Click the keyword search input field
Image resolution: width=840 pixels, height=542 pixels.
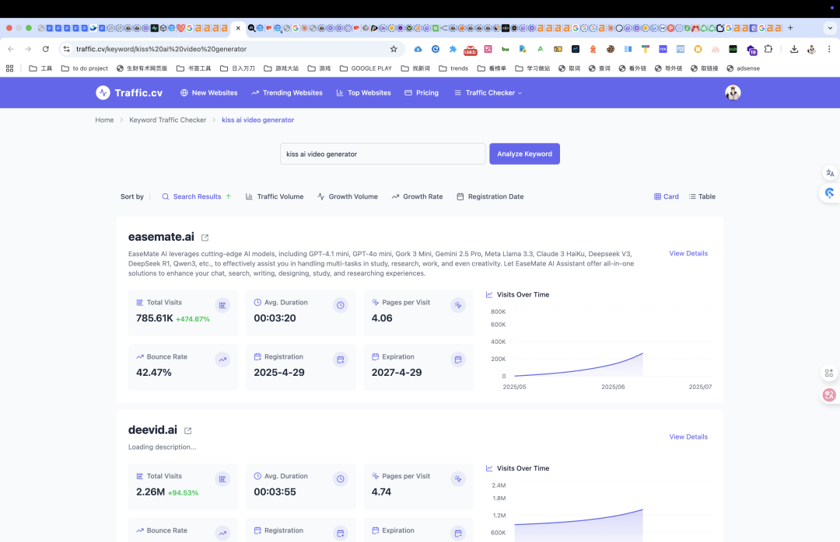(383, 154)
